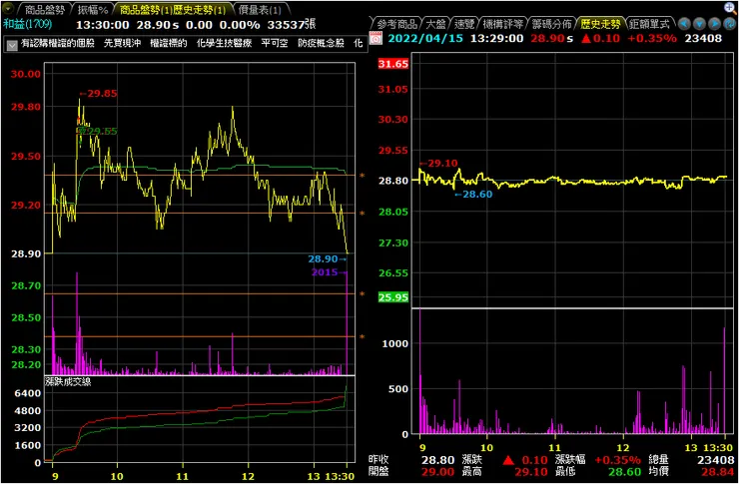
Task: Select the 防疫概念股 category
Action: (321, 44)
